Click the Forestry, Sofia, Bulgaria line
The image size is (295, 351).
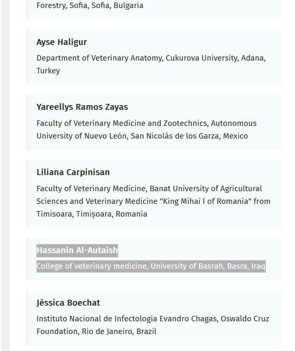pos(90,6)
